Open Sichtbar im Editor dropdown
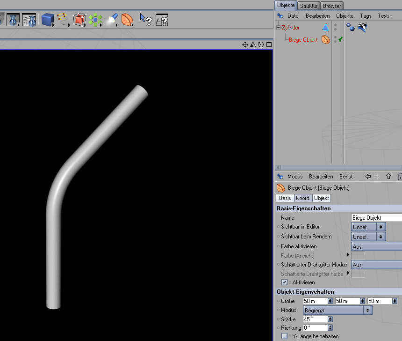Screen dimensions: 402x341 pos(368,227)
